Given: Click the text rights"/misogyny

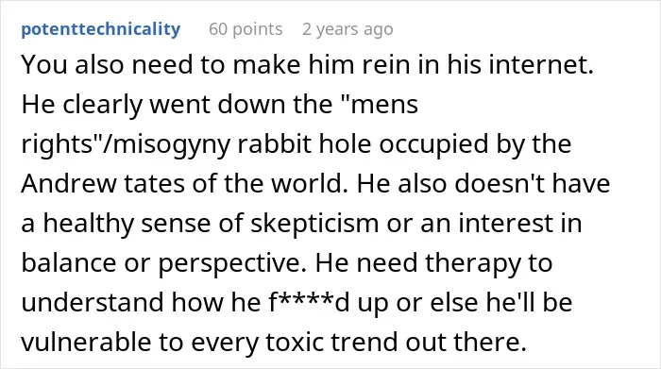Looking at the screenshot, I should pyautogui.click(x=126, y=144).
